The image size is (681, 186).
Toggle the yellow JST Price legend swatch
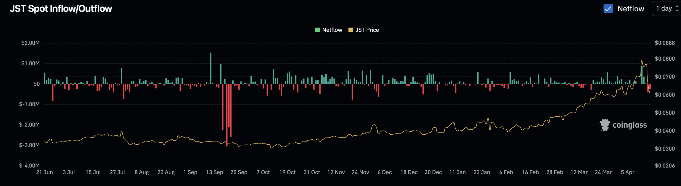[x=351, y=30]
